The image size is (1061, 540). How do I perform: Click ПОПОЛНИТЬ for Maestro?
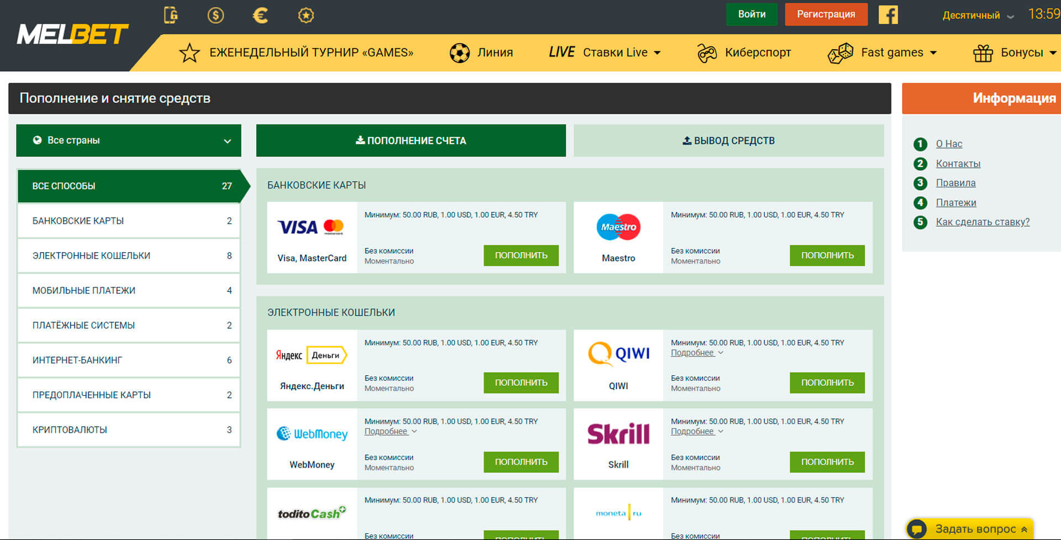[x=827, y=255]
